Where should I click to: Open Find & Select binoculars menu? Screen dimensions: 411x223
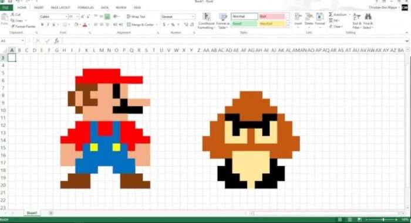pos(368,21)
